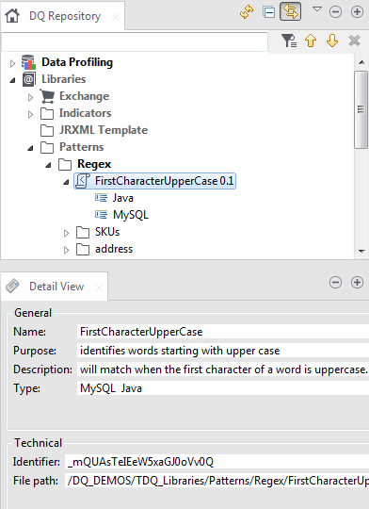Go to next search match arrow

332,41
